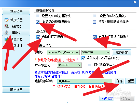139x103 pixels.
Task: Expand the 基本设置 panel header
Action: 16,12
